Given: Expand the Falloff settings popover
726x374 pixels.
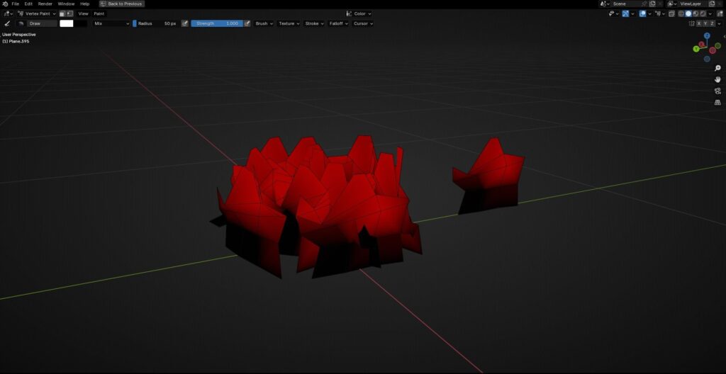Looking at the screenshot, I should pos(338,23).
